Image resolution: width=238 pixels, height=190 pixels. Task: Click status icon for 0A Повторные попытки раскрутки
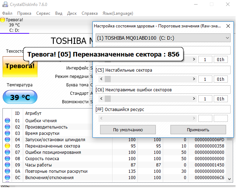7,171
